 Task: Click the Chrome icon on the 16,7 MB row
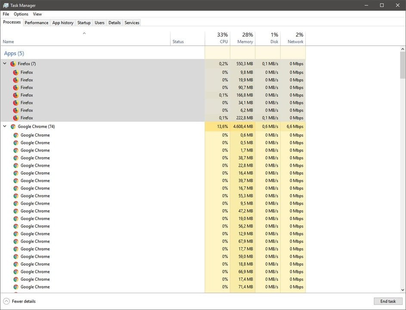point(16,188)
